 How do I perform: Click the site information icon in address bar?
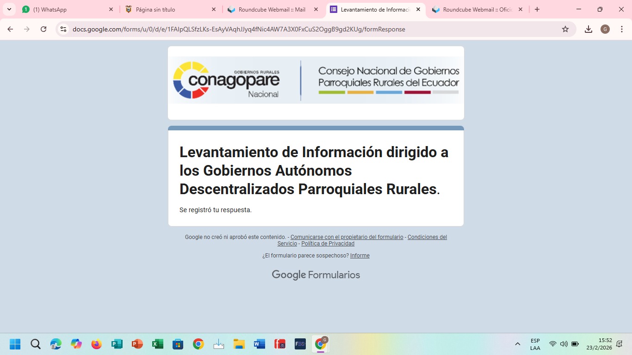[64, 29]
